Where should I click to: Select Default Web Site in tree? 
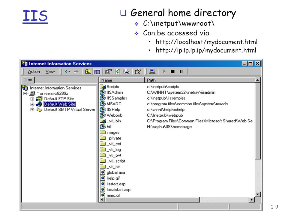click(x=60, y=104)
